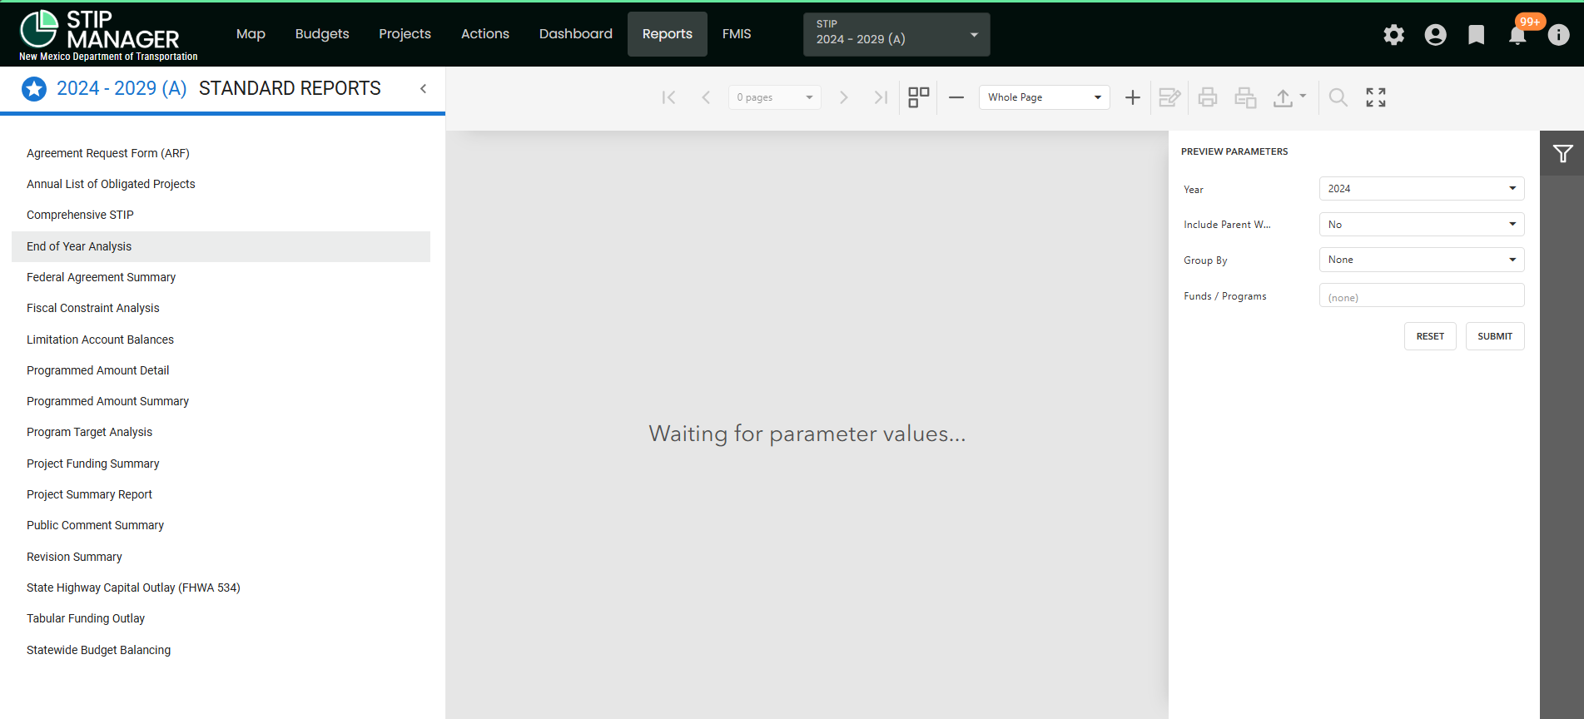Viewport: 1584px width, 719px height.
Task: Open the settings gear icon
Action: tap(1394, 34)
